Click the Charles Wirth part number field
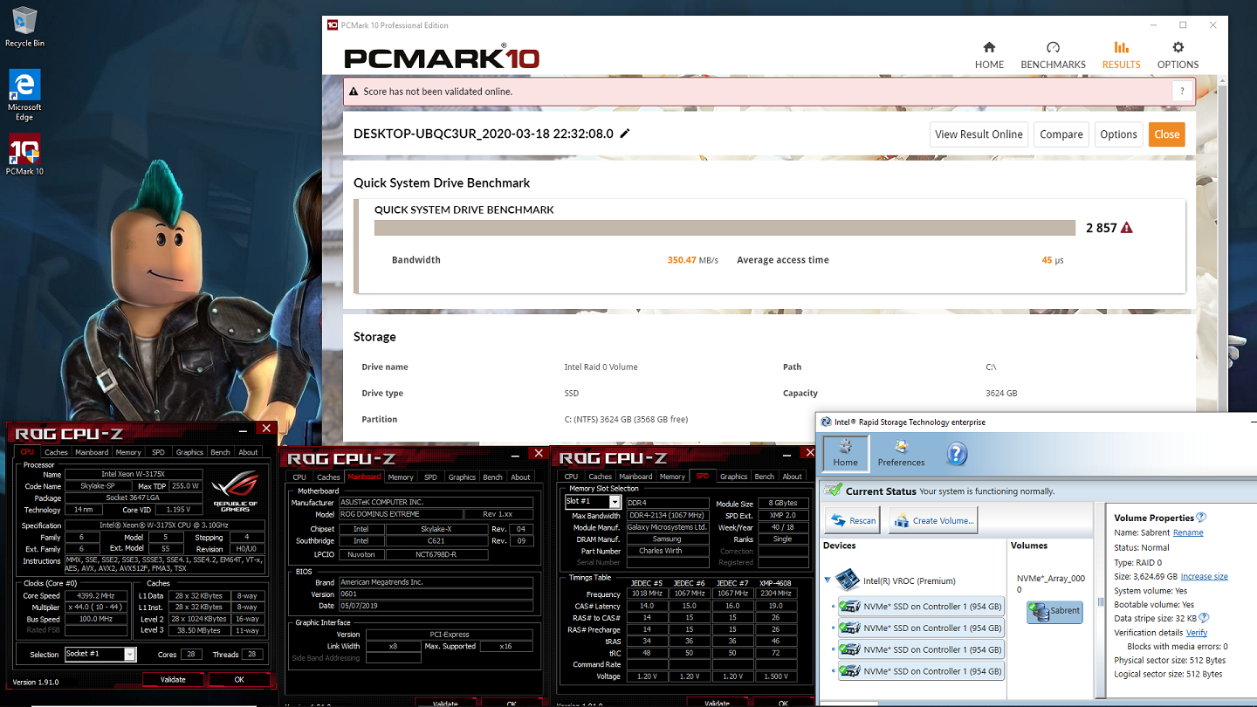The image size is (1257, 707). pos(666,551)
